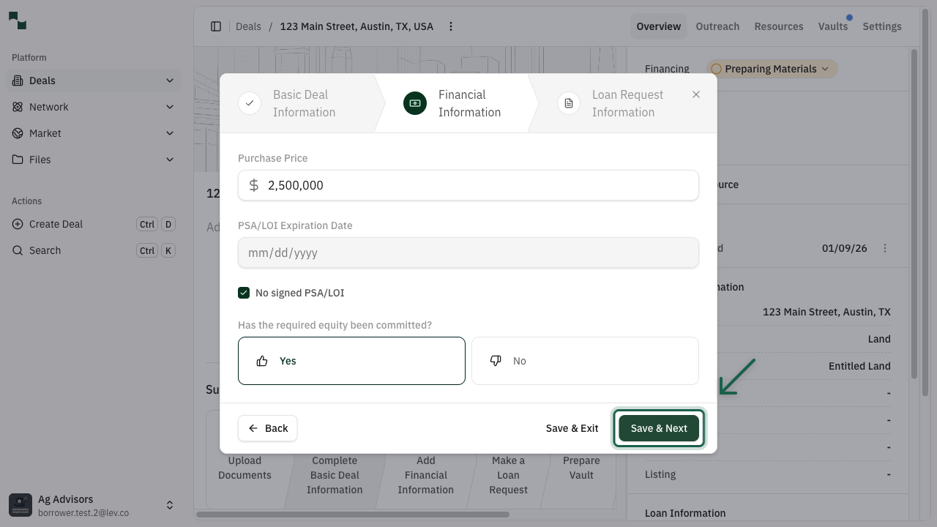Screen dimensions: 937x527
Task: Click the sidebar panel toggle icon
Action: point(216,26)
